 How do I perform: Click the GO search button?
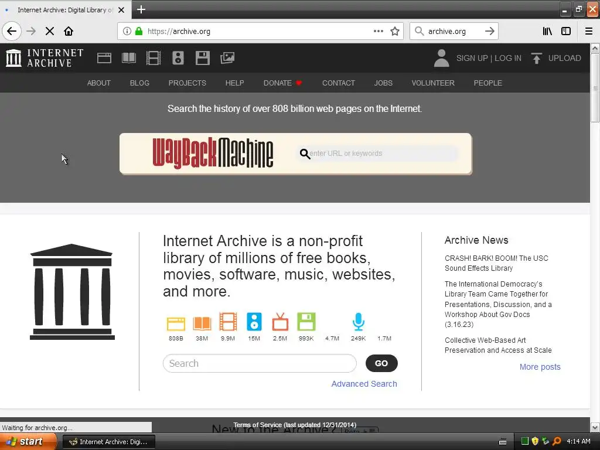381,363
